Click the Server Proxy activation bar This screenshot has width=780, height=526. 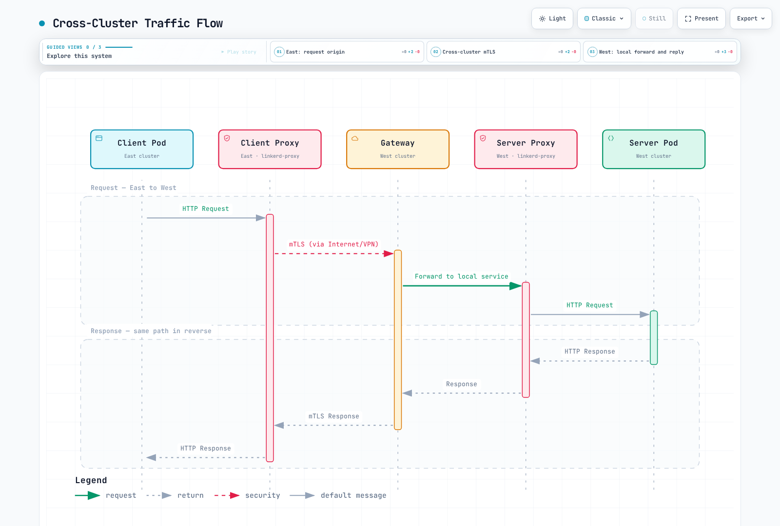pos(526,340)
